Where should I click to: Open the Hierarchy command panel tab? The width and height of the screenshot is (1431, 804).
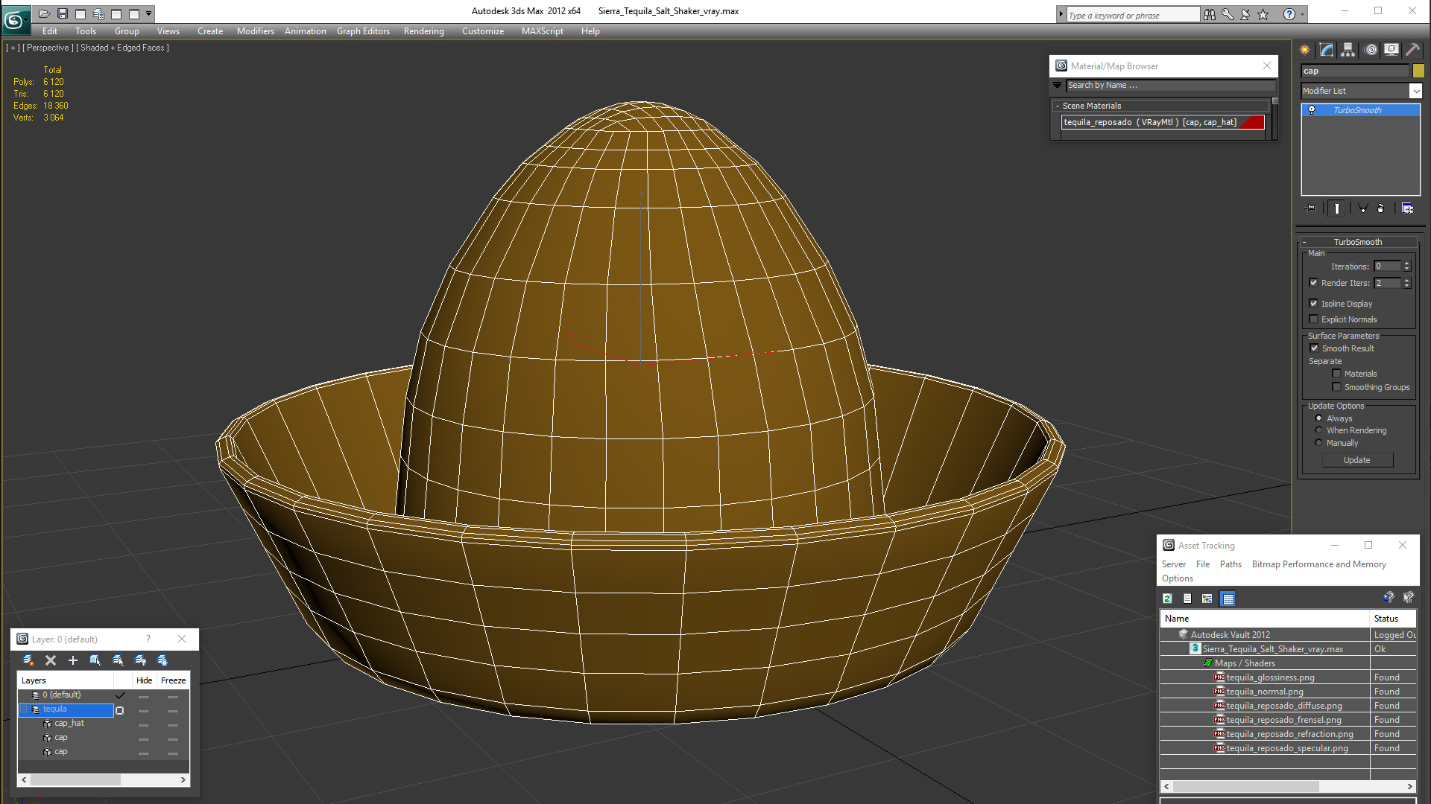[x=1348, y=50]
